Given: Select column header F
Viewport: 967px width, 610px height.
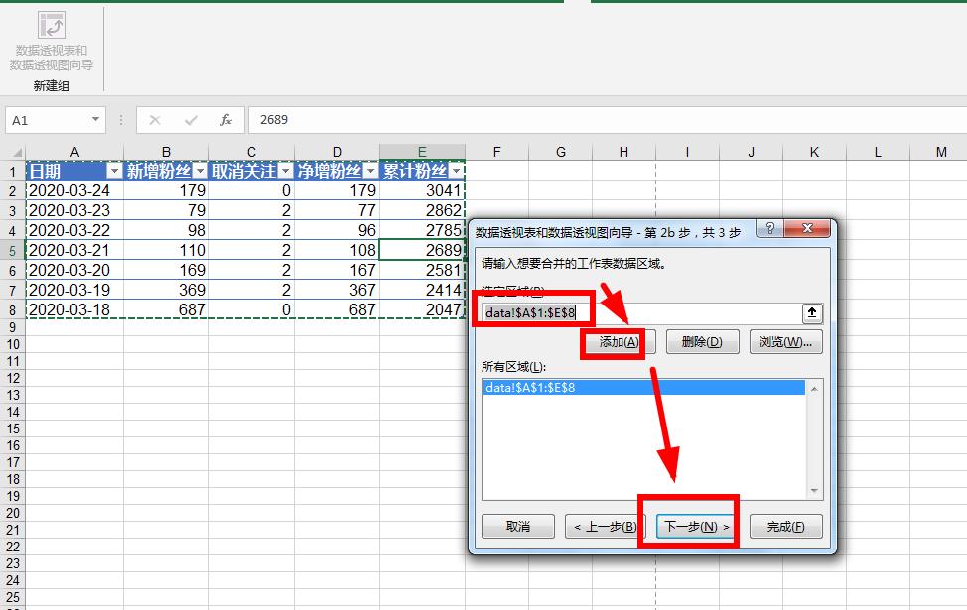Looking at the screenshot, I should 496,152.
